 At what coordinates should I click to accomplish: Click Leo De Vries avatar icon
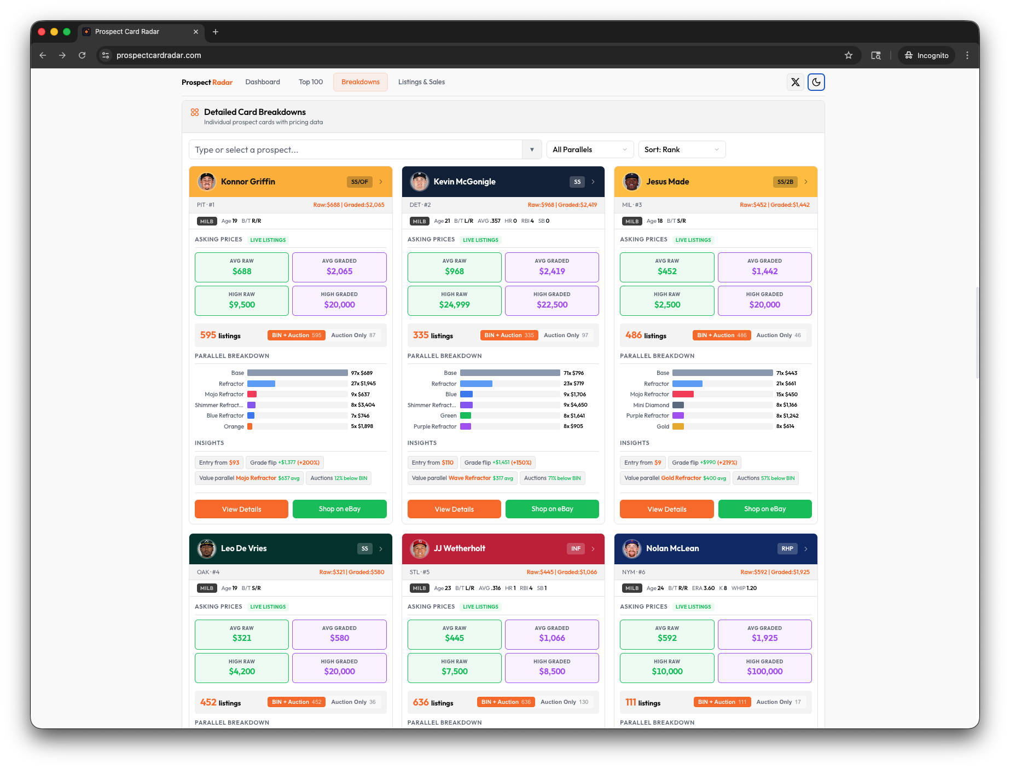click(207, 548)
